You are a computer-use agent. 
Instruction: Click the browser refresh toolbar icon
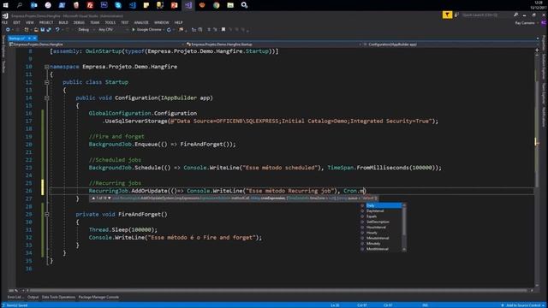(x=169, y=30)
